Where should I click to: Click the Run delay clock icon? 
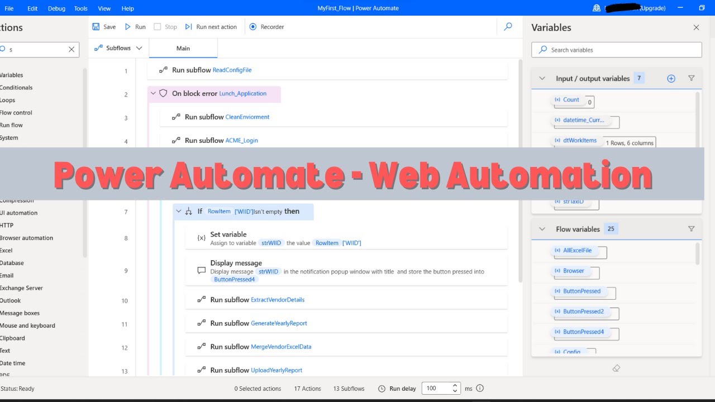coord(382,389)
